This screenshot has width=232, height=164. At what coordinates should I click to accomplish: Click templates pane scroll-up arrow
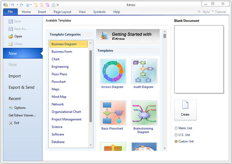(165, 31)
